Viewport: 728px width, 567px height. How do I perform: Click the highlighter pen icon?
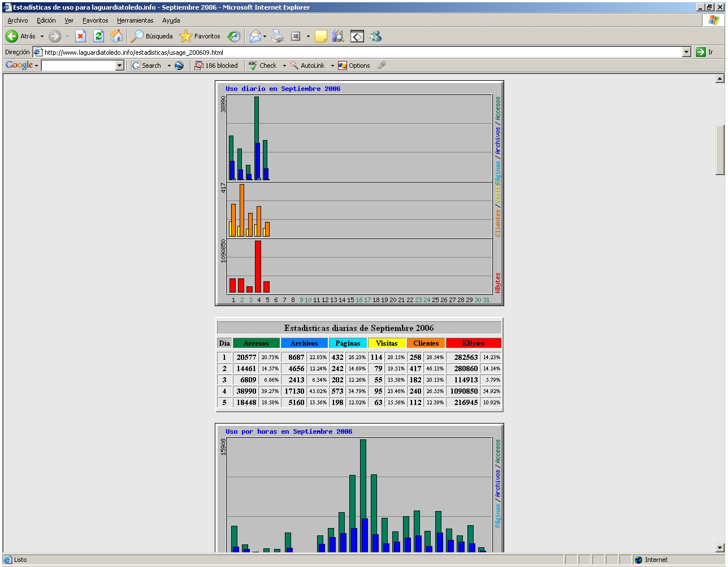382,66
